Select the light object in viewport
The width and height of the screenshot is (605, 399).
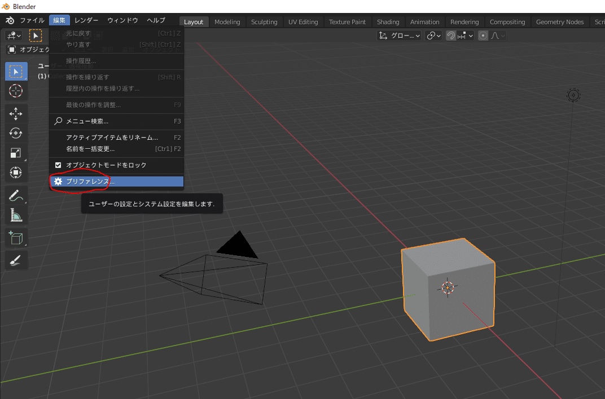click(x=573, y=95)
